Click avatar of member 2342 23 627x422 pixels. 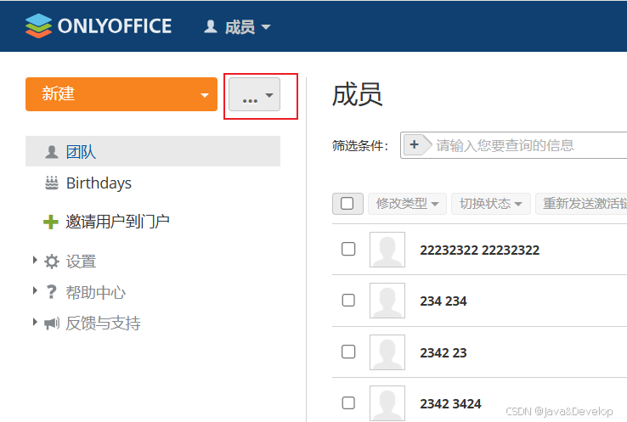pos(387,352)
